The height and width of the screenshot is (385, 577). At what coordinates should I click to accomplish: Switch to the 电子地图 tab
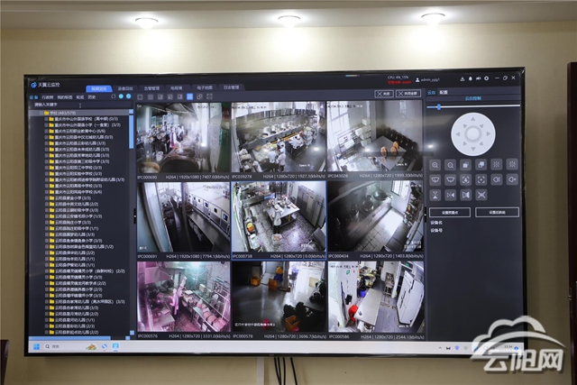click(x=206, y=88)
